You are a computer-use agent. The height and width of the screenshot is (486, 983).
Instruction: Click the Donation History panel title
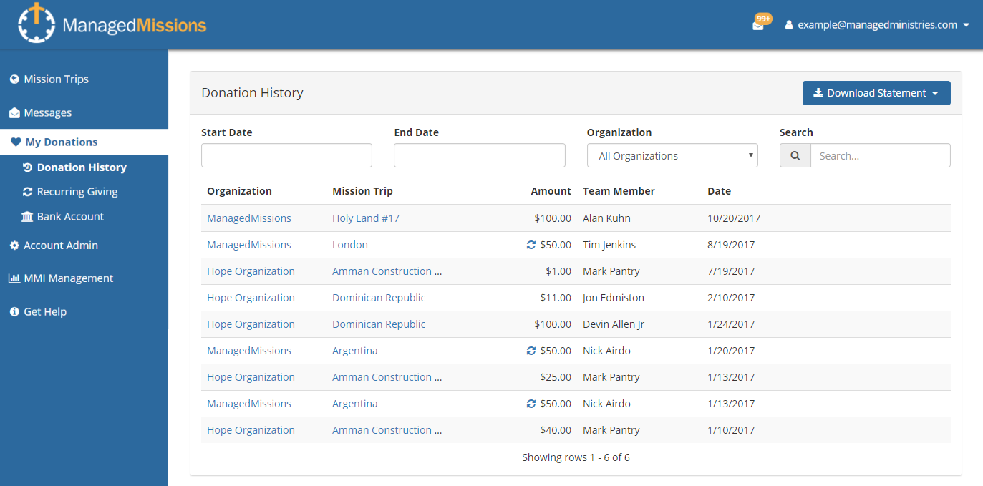click(252, 93)
